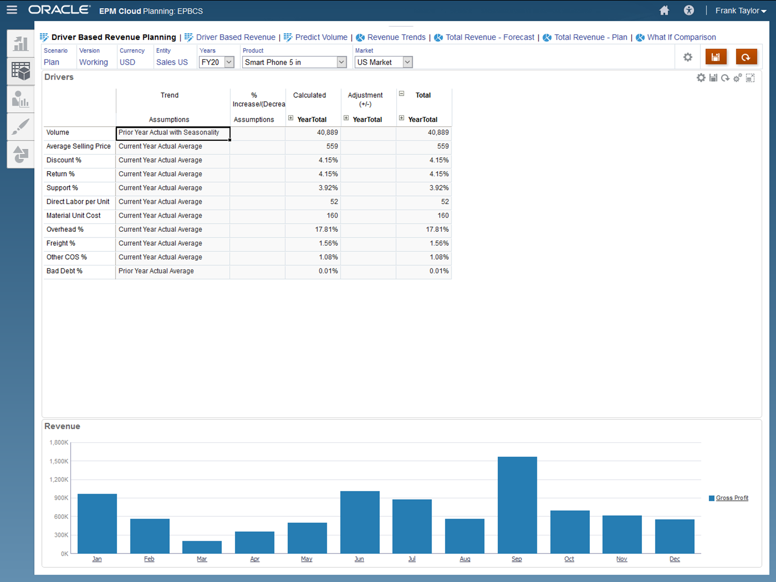Click the orange Refresh button
This screenshot has height=582, width=776.
tap(745, 57)
